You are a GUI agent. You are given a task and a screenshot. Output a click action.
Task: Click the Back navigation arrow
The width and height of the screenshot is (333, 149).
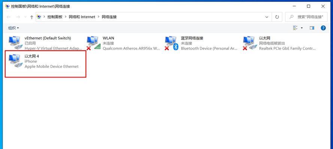[9, 17]
